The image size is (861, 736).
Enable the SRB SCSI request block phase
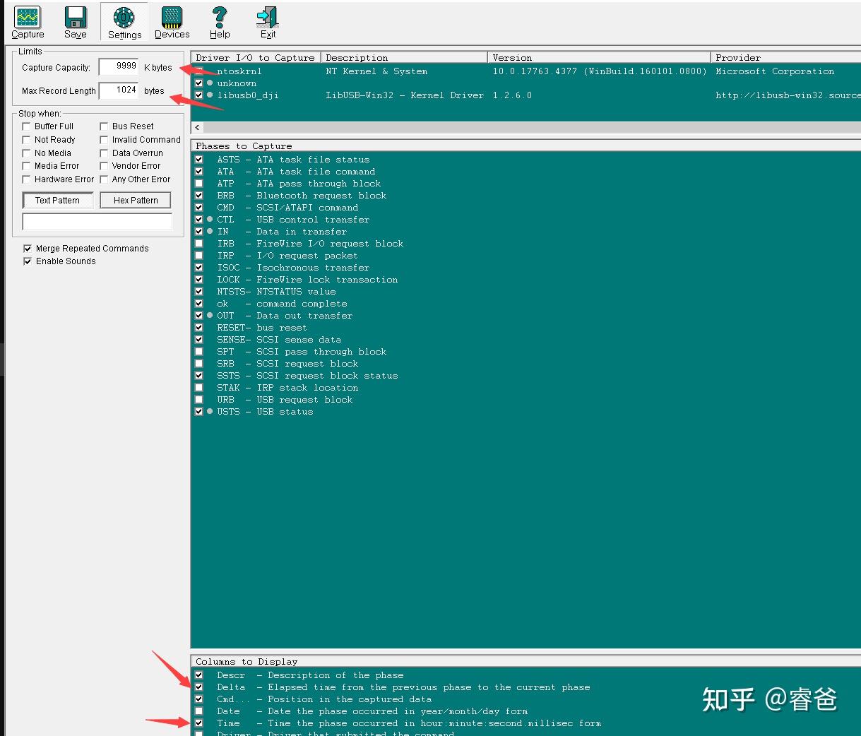click(x=199, y=364)
